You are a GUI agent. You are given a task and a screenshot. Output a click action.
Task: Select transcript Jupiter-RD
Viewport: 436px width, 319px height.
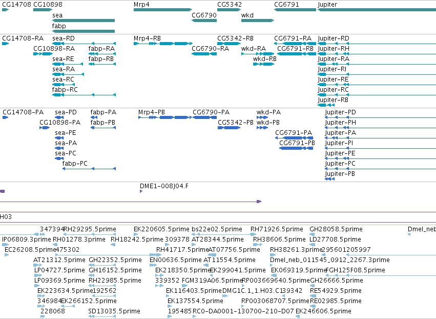(377, 44)
